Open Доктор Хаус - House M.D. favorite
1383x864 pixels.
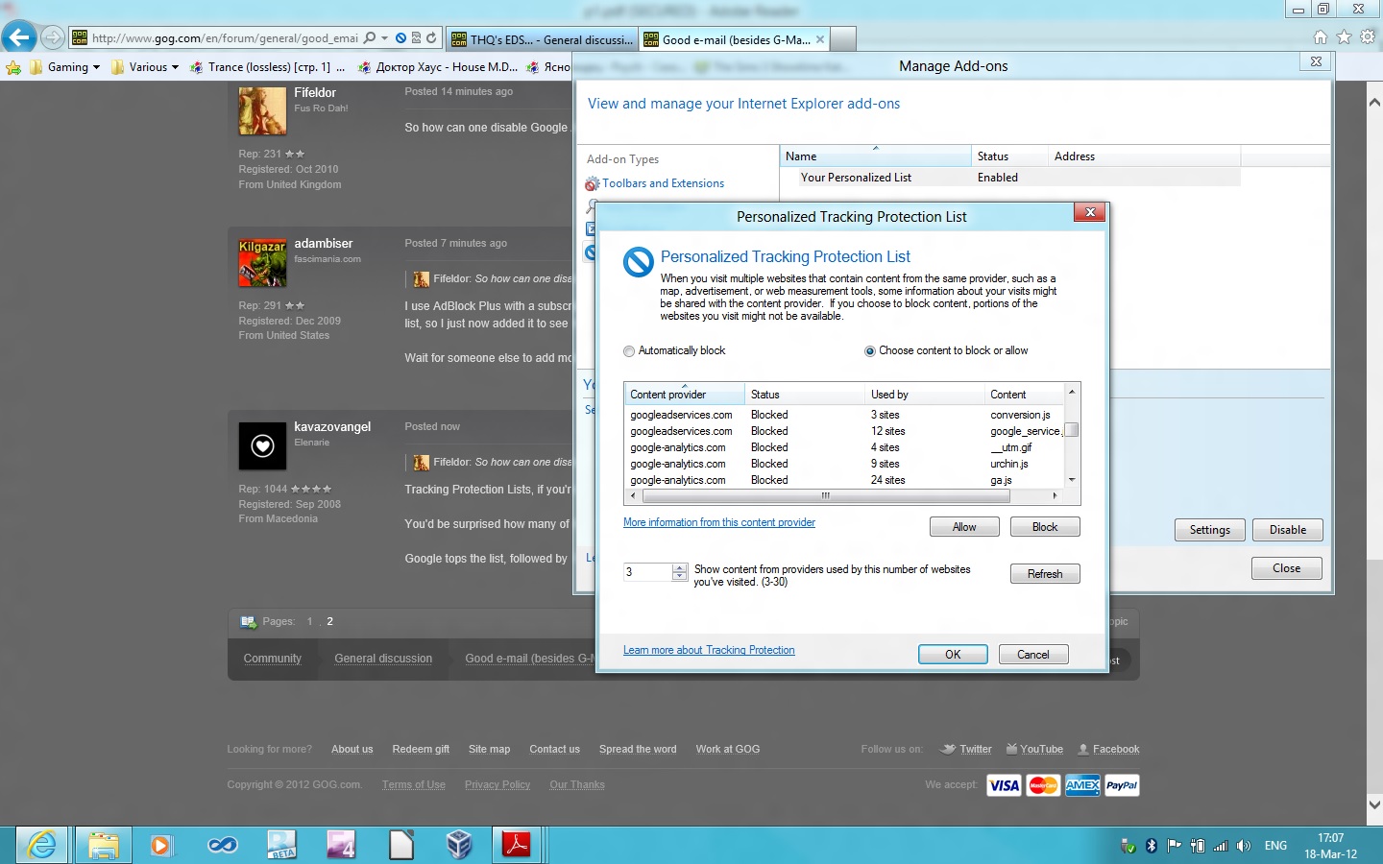[438, 67]
